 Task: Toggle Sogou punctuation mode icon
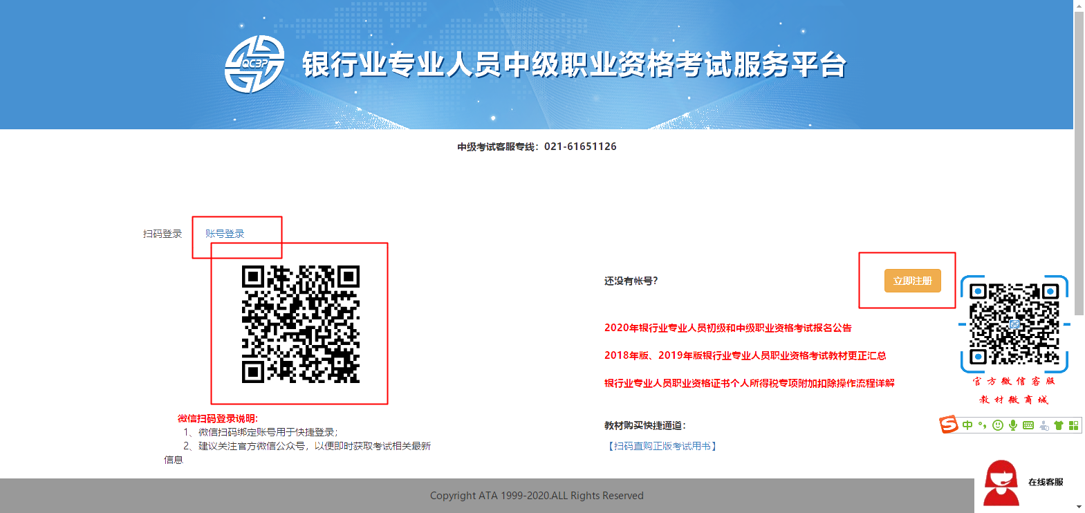tap(982, 425)
